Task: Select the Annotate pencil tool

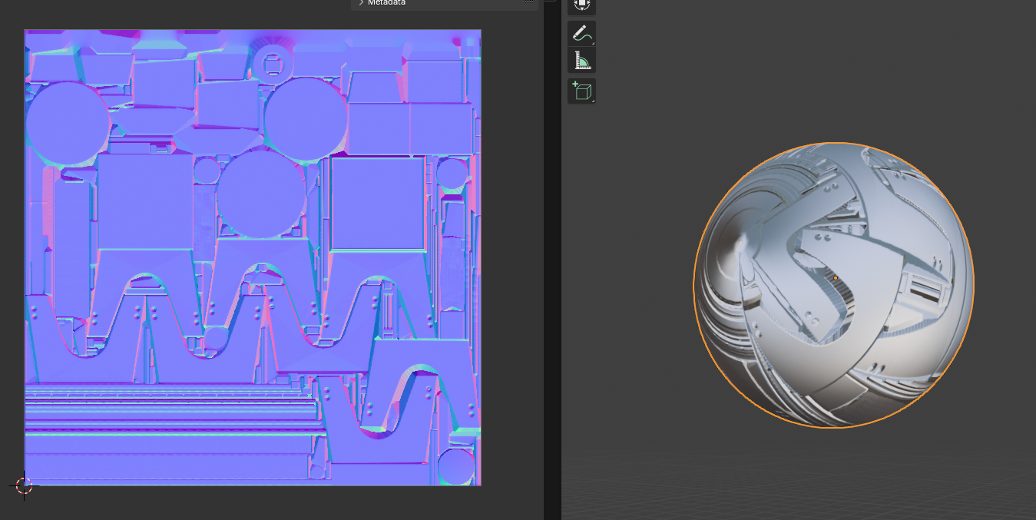Action: tap(581, 34)
